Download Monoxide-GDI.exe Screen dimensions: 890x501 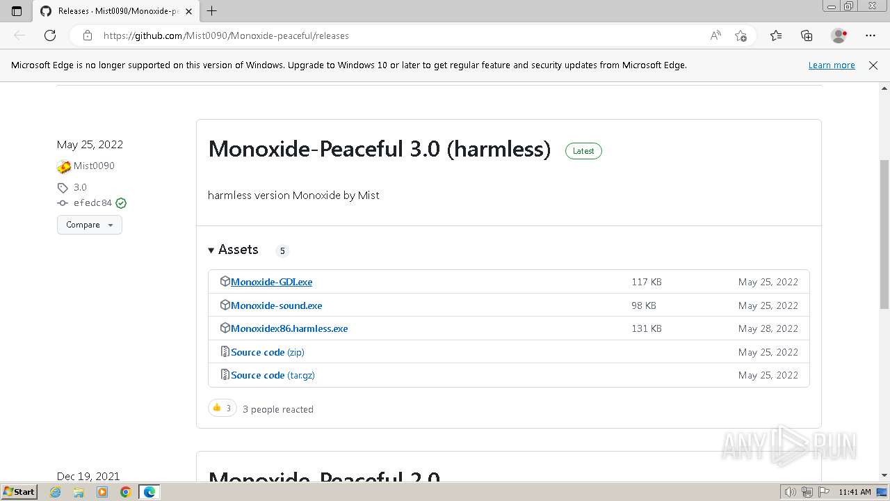[x=272, y=282]
